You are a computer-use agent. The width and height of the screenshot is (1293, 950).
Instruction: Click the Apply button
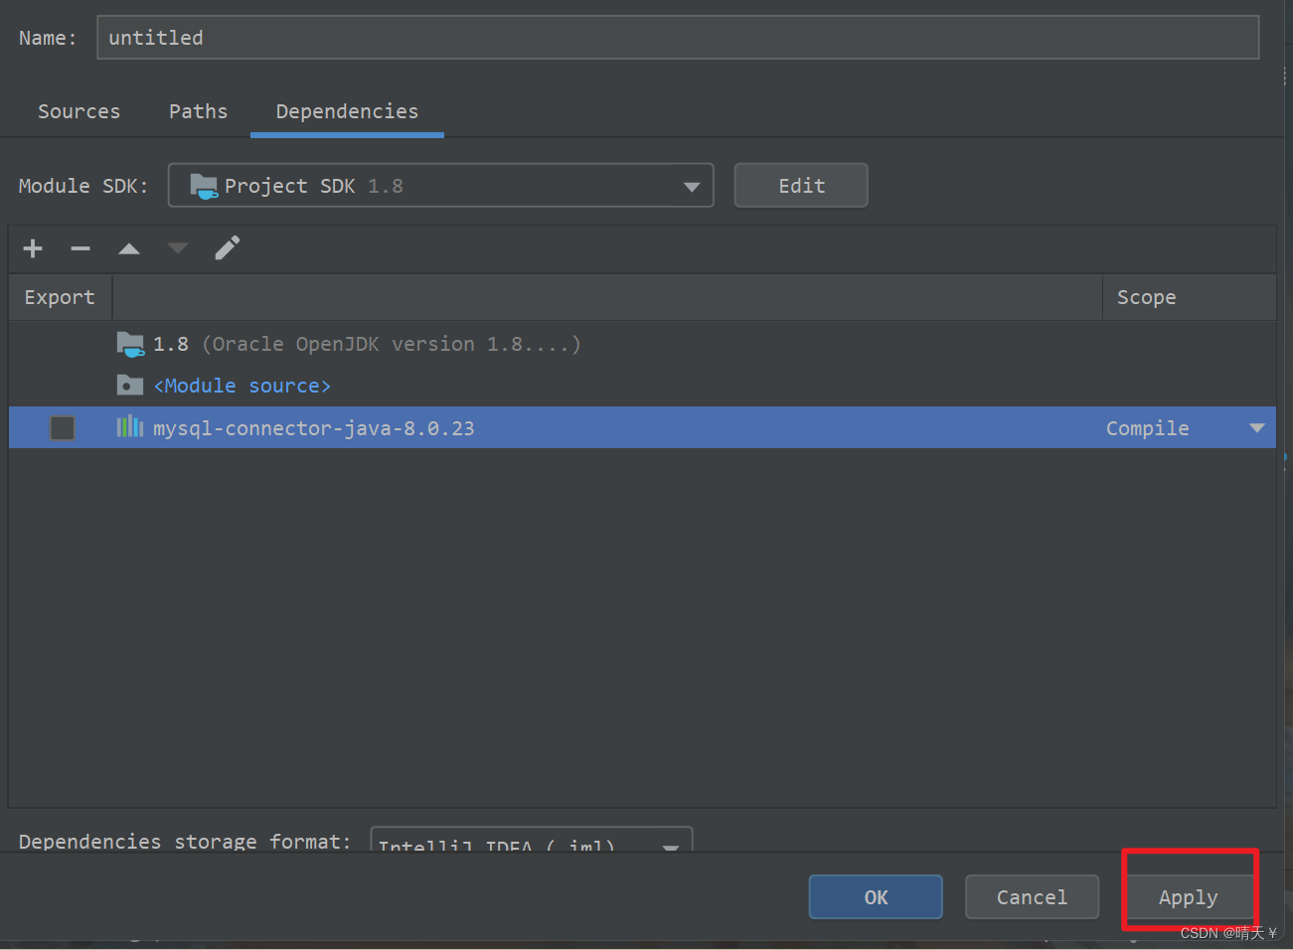click(1189, 897)
